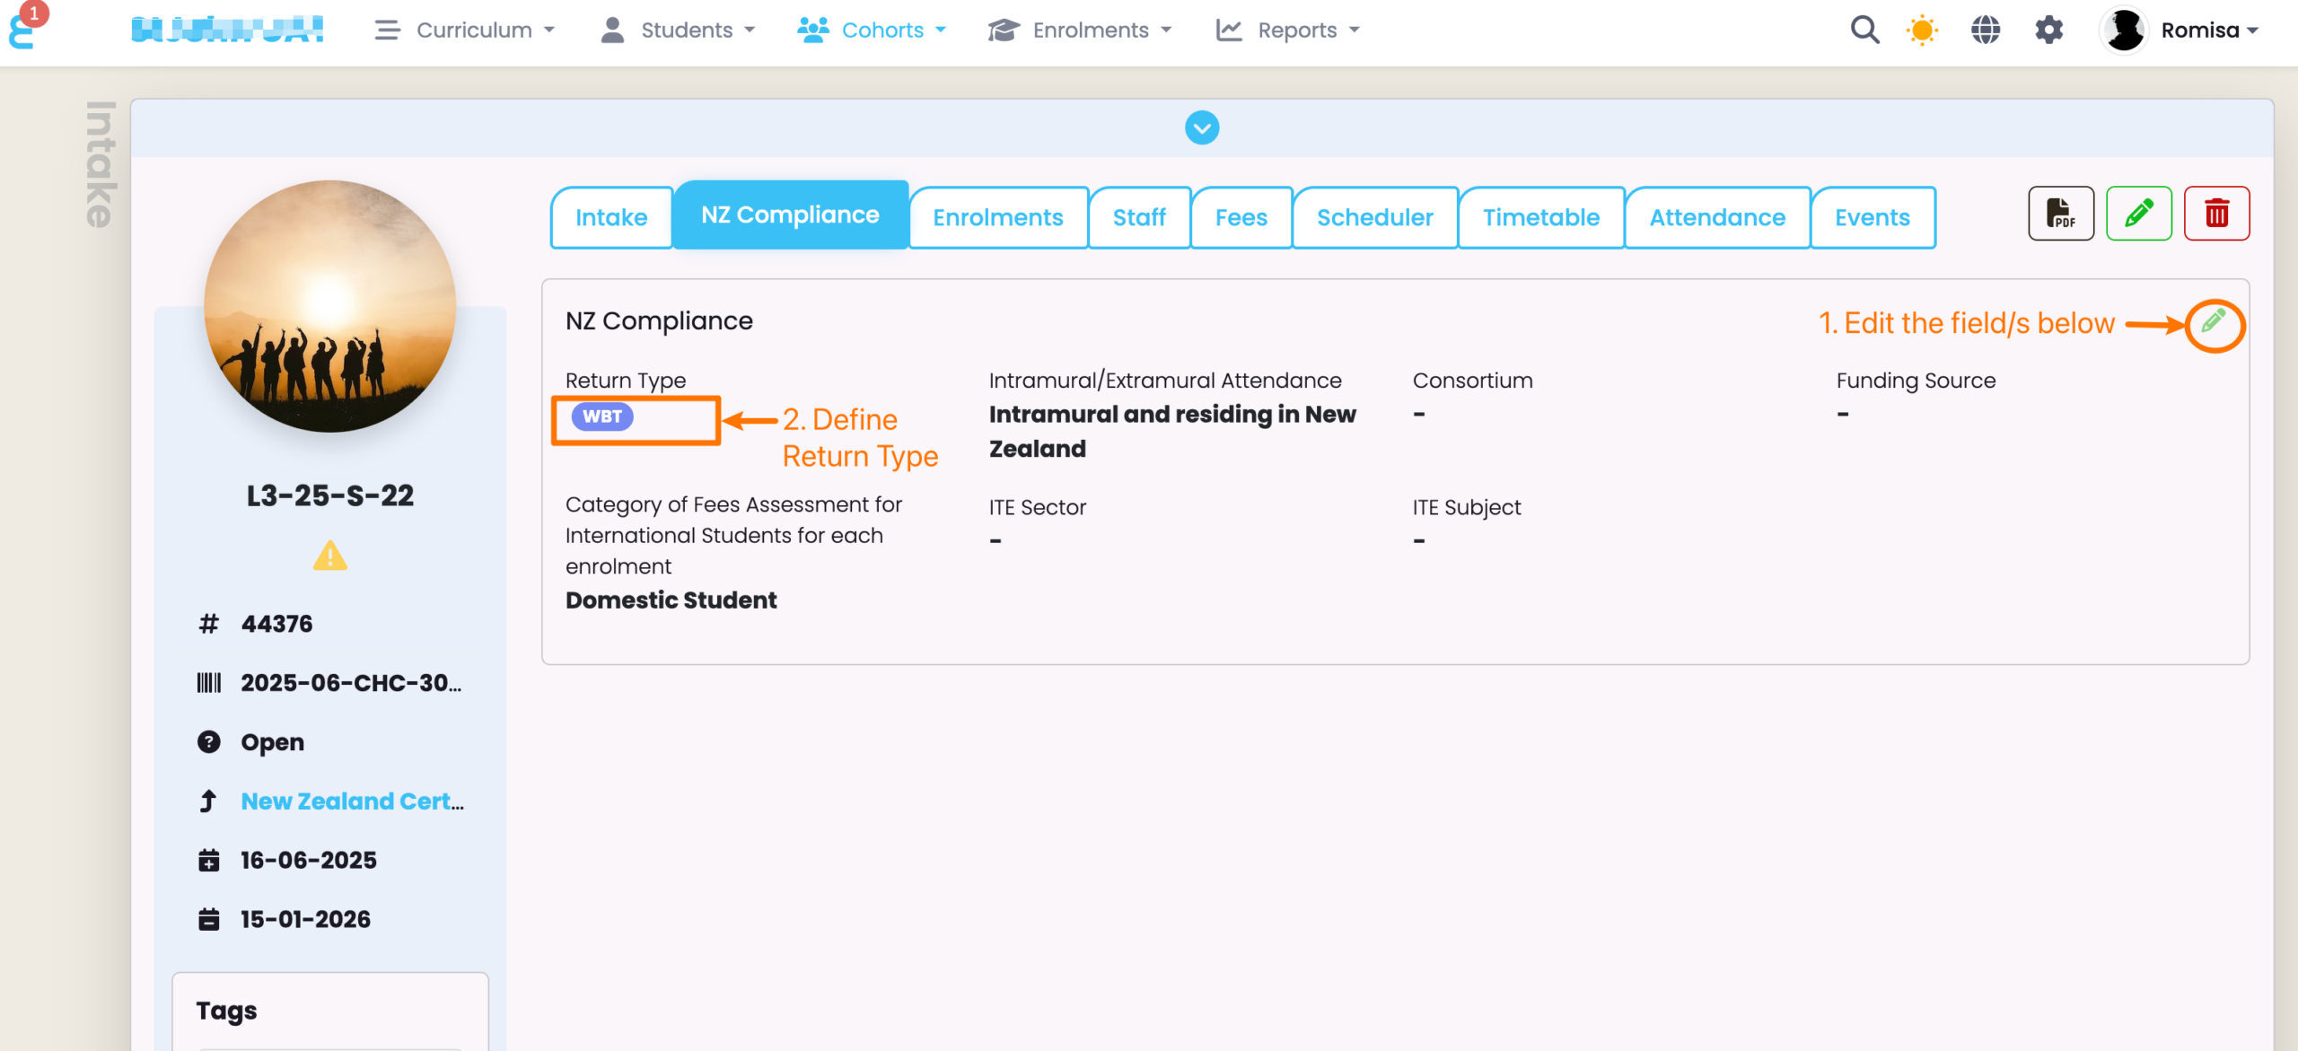This screenshot has width=2298, height=1051.
Task: Toggle the sun light-mode icon
Action: click(x=1922, y=31)
